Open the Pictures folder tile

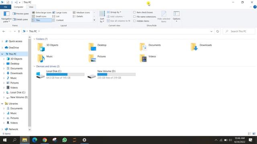click(97, 58)
